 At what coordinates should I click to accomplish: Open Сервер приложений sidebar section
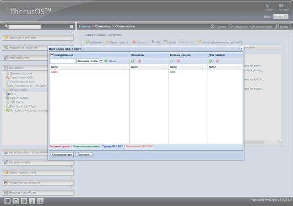pyautogui.click(x=38, y=173)
